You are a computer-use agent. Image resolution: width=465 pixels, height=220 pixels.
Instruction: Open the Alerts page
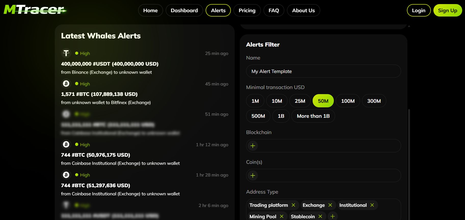coord(218,10)
